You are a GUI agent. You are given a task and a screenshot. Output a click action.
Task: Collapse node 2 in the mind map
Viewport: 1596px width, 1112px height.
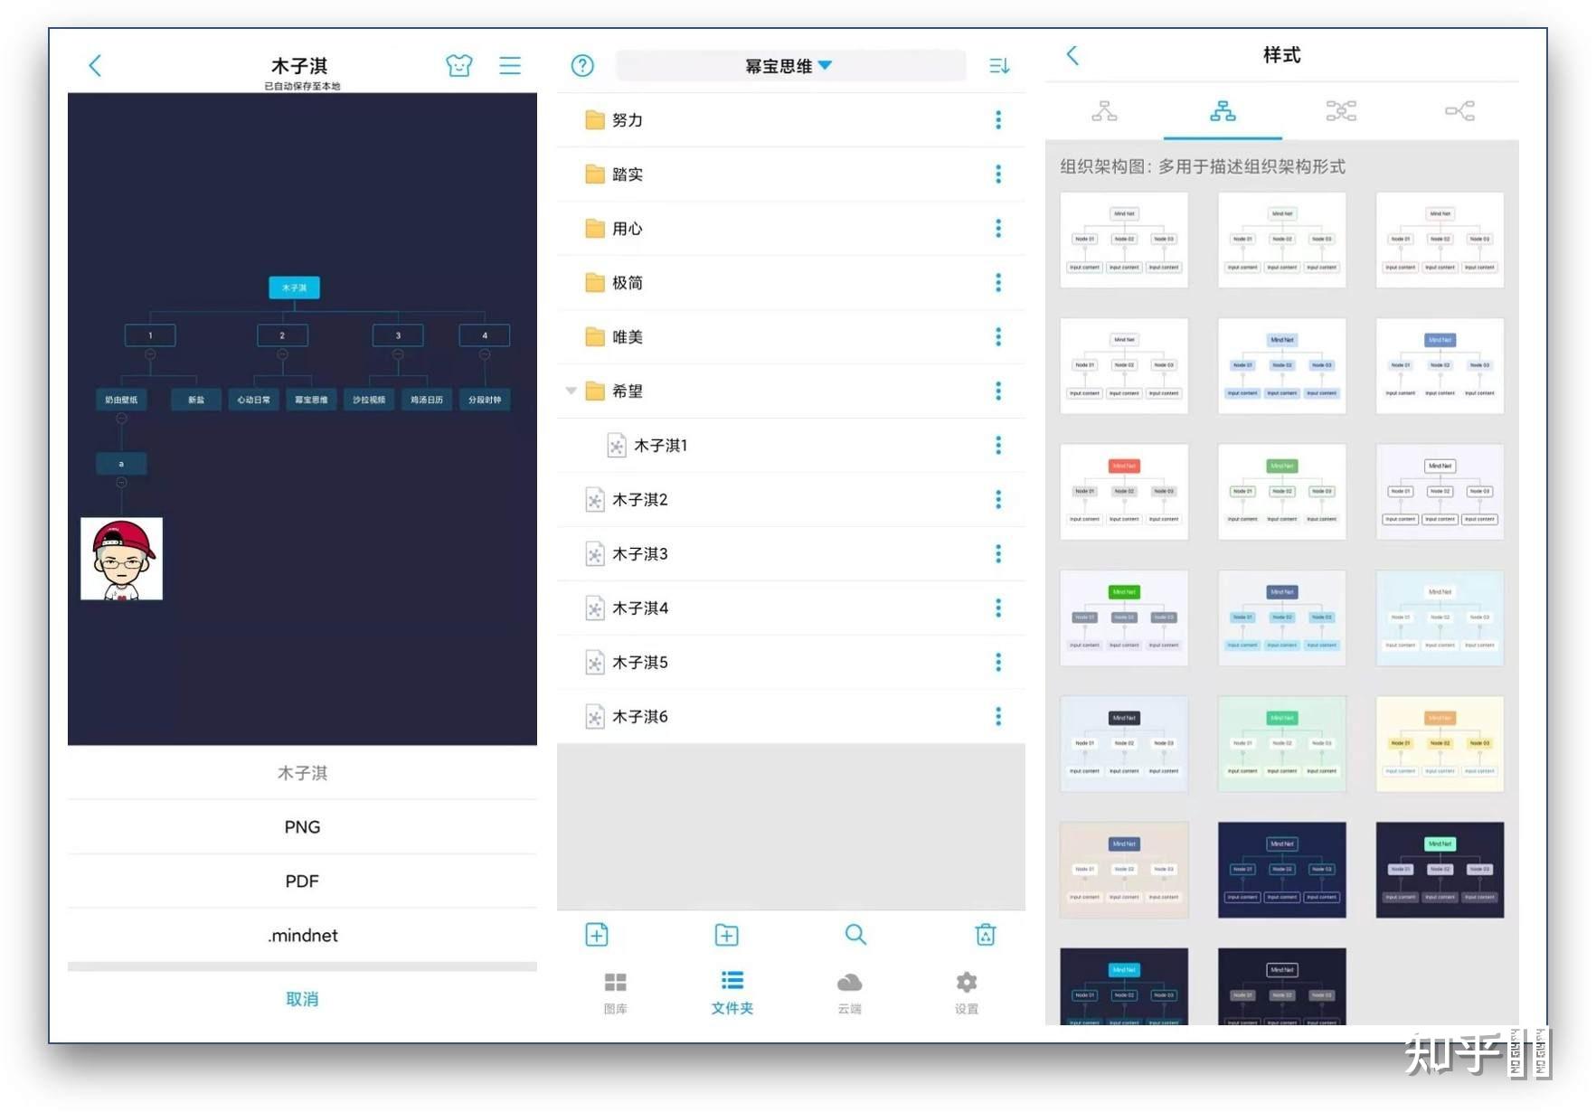(282, 354)
